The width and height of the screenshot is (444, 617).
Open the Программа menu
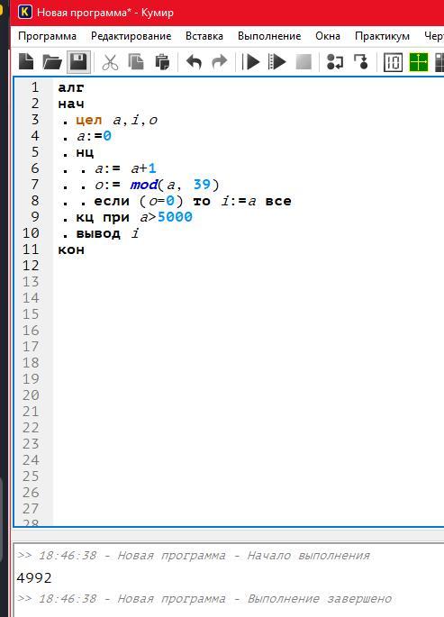coord(47,36)
